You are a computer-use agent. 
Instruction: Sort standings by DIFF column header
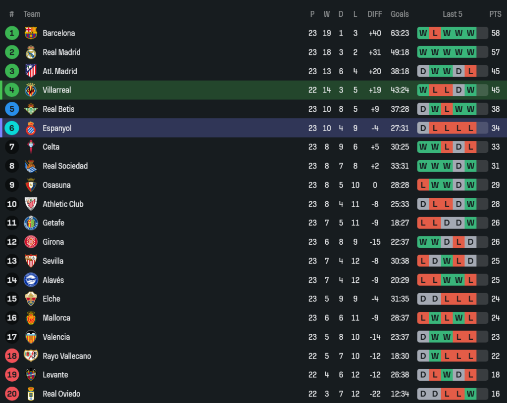pos(375,14)
